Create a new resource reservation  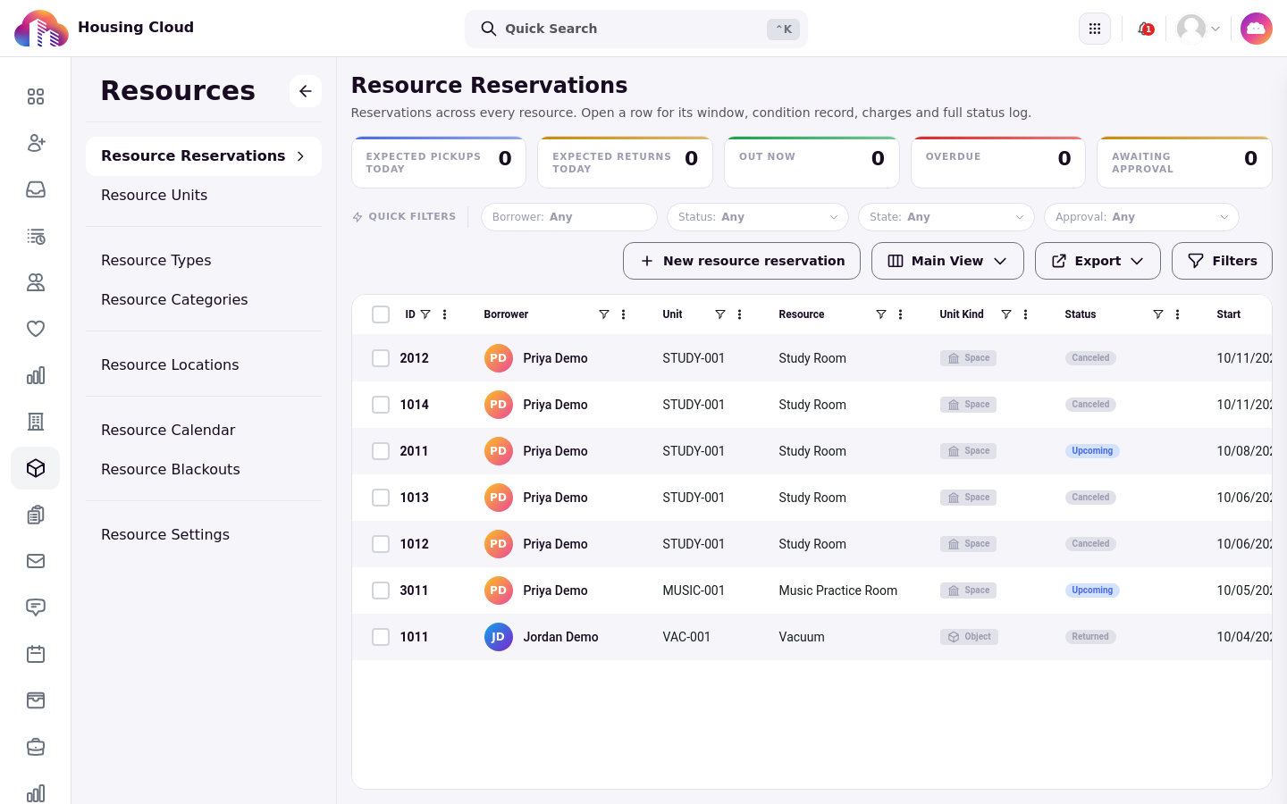(x=742, y=261)
